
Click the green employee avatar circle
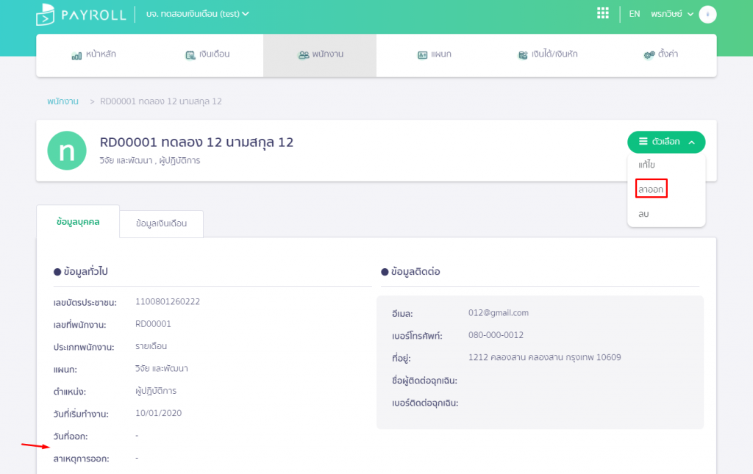[67, 151]
